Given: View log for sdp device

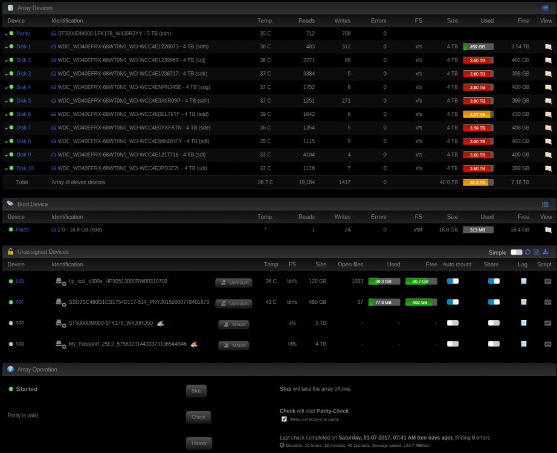Looking at the screenshot, I should (524, 344).
